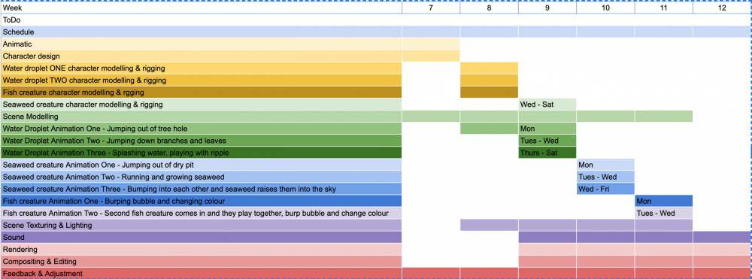This screenshot has height=279, width=752.
Task: Select the Rendering row label cell
Action: point(201,249)
